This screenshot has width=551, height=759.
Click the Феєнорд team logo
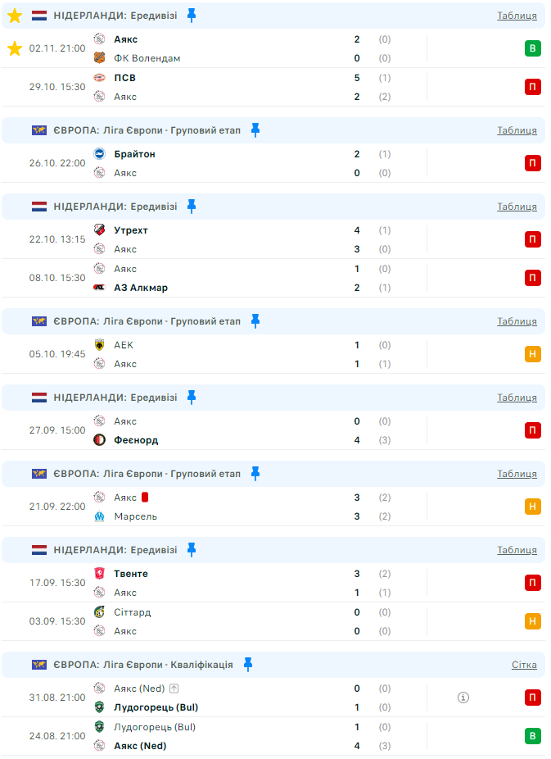pyautogui.click(x=100, y=440)
